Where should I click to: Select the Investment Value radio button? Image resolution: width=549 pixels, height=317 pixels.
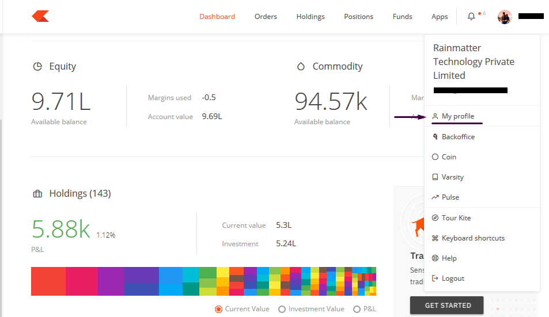[282, 309]
